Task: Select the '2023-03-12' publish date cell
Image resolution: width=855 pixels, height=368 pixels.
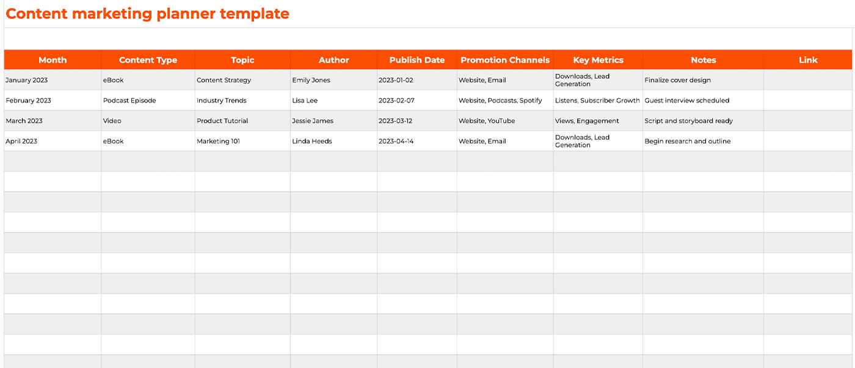Action: (417, 121)
